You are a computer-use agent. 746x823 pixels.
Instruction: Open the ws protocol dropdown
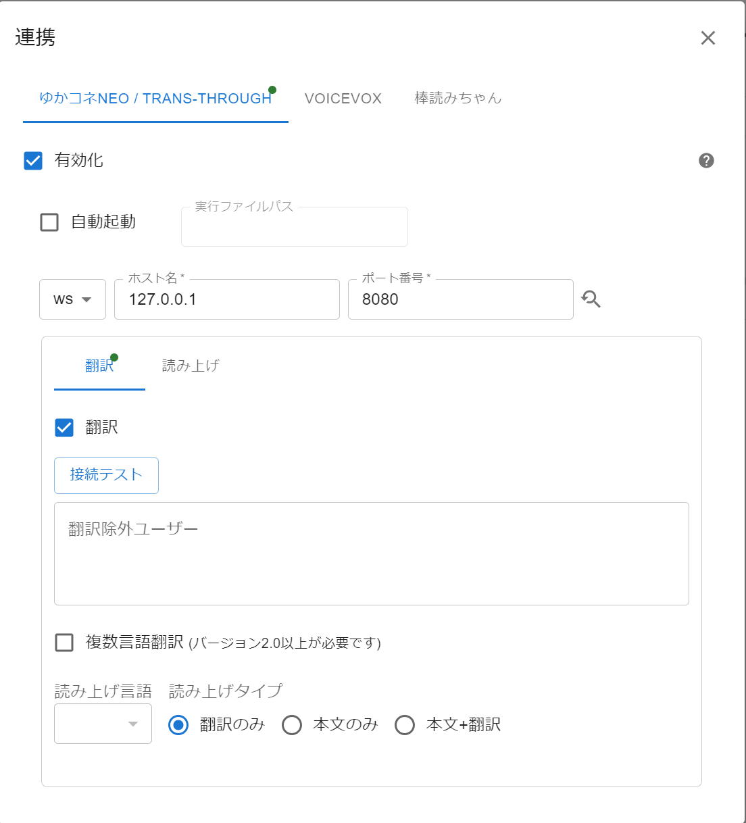point(72,299)
